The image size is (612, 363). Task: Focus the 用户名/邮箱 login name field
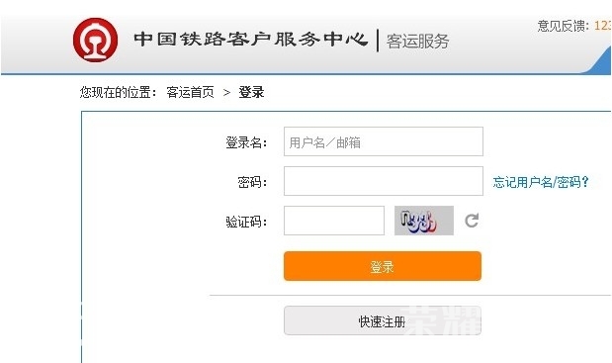point(384,141)
